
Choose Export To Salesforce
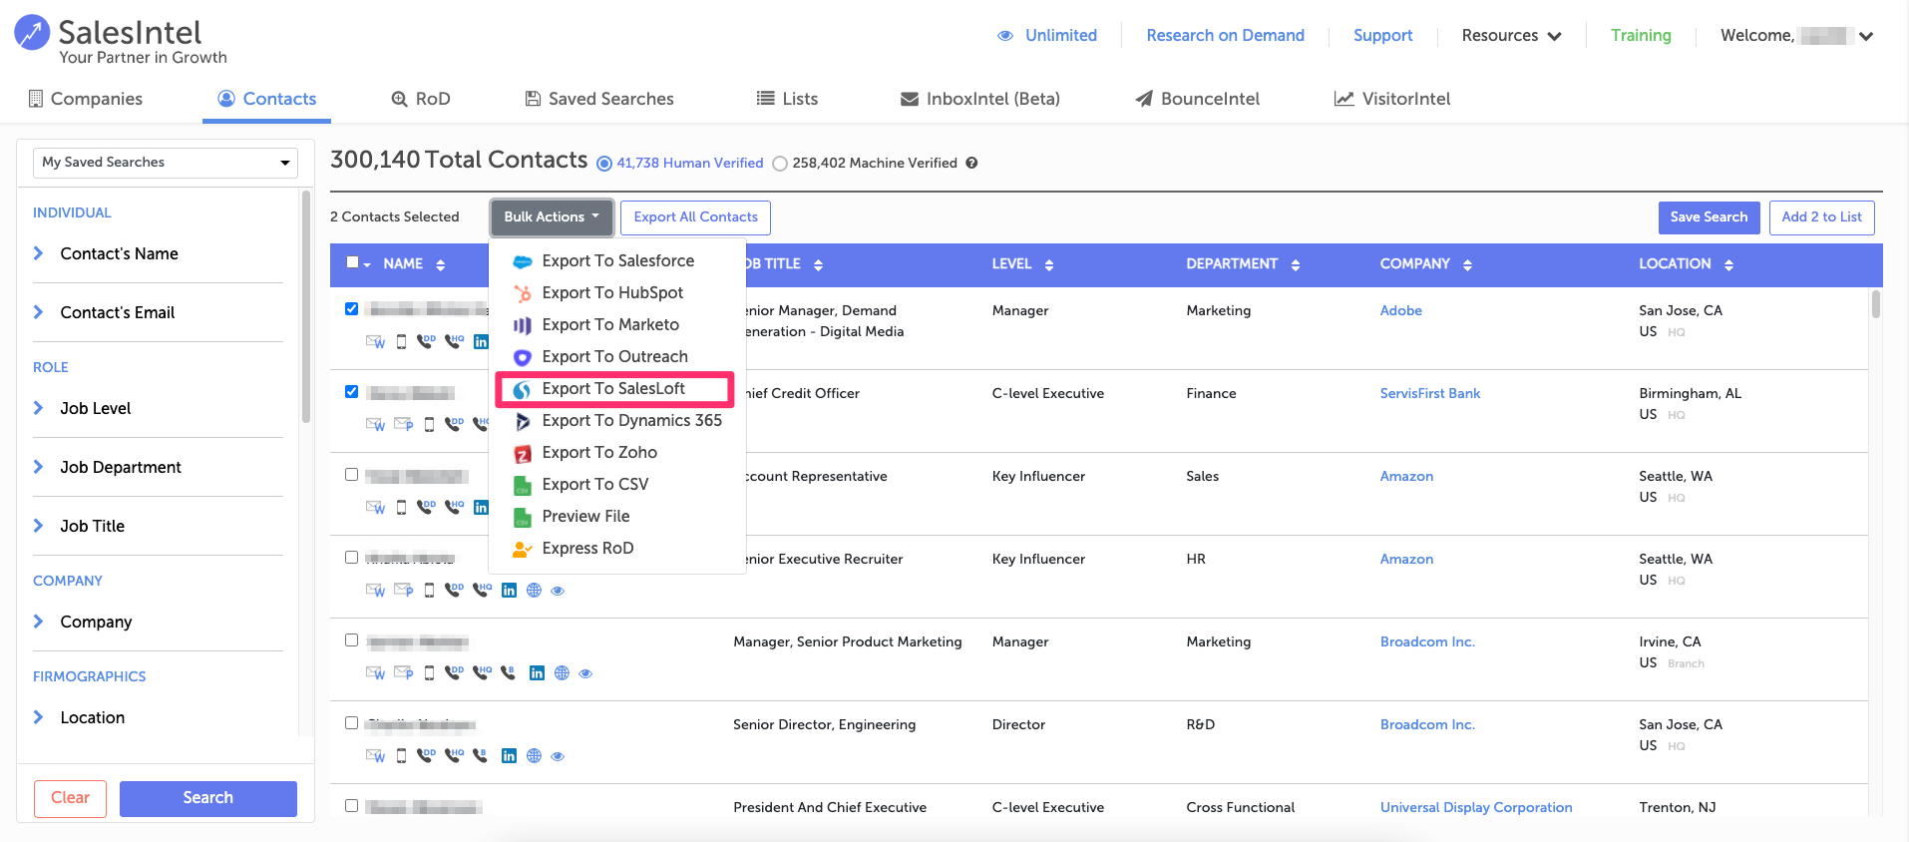[617, 260]
